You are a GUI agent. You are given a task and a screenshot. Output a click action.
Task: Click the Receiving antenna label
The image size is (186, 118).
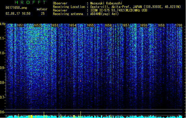pyautogui.click(x=68, y=14)
